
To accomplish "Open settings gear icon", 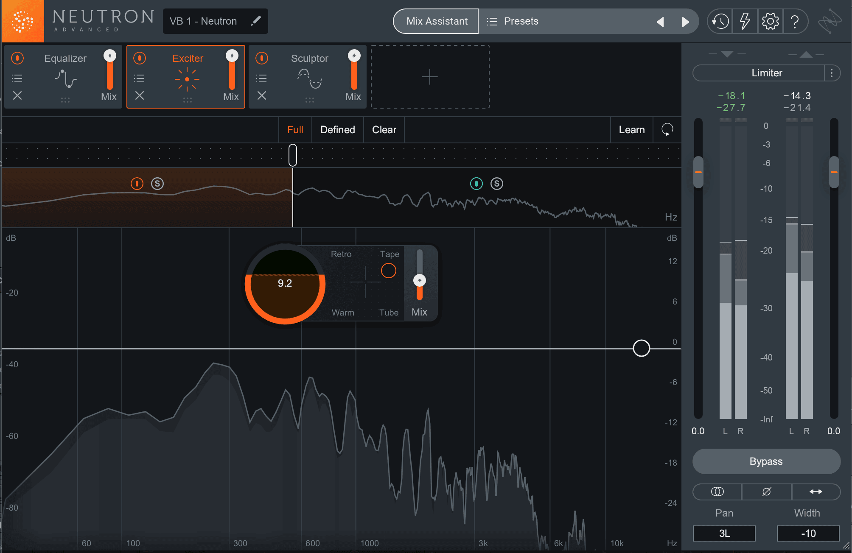I will click(770, 21).
